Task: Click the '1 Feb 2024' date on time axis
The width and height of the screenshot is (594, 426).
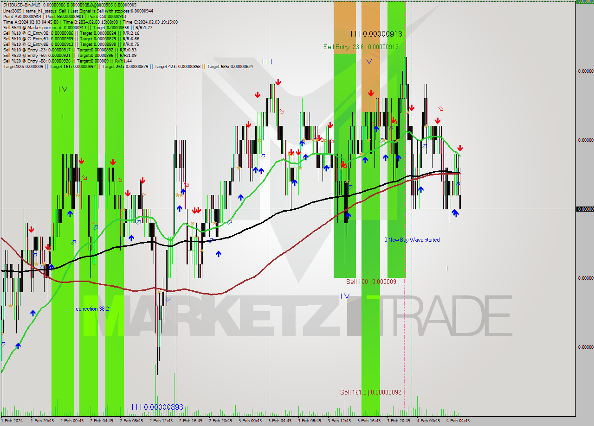Action: pyautogui.click(x=12, y=421)
